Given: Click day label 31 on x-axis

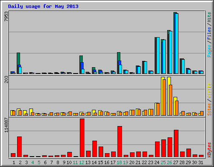Looking at the screenshot, I should pyautogui.click(x=201, y=162).
